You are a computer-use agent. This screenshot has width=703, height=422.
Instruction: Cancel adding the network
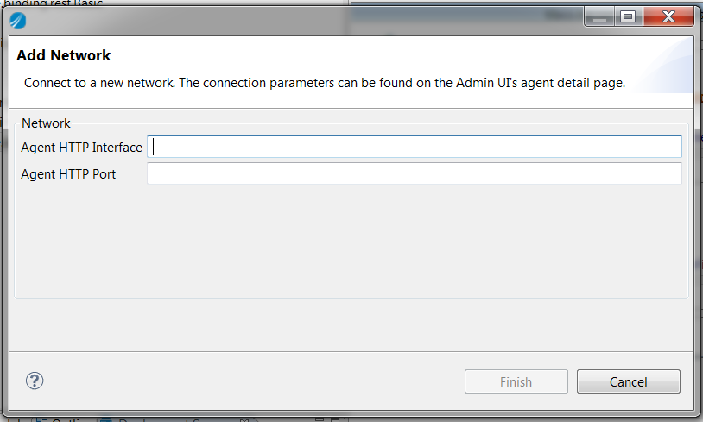(628, 381)
